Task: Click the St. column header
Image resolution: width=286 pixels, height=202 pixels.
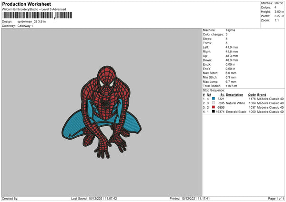Action: (222, 95)
